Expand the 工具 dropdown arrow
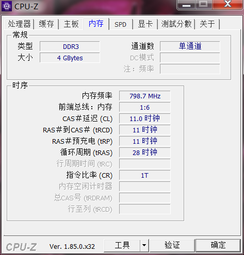This screenshot has height=255, width=244. 144,246
